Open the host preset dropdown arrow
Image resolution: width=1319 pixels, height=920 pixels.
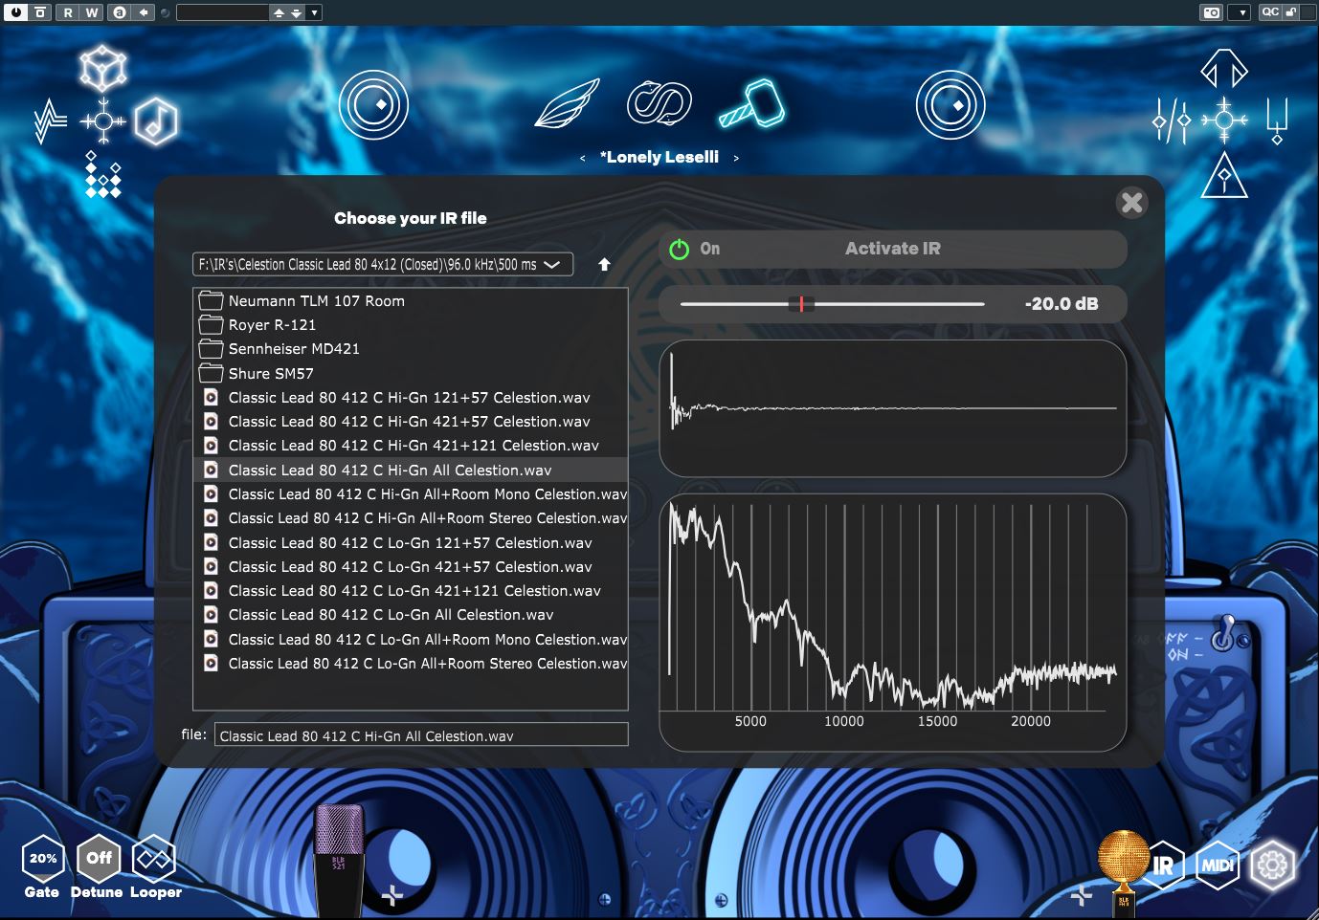tap(314, 12)
